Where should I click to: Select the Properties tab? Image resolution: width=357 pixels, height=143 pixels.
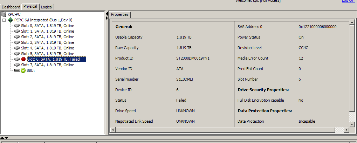click(x=120, y=15)
